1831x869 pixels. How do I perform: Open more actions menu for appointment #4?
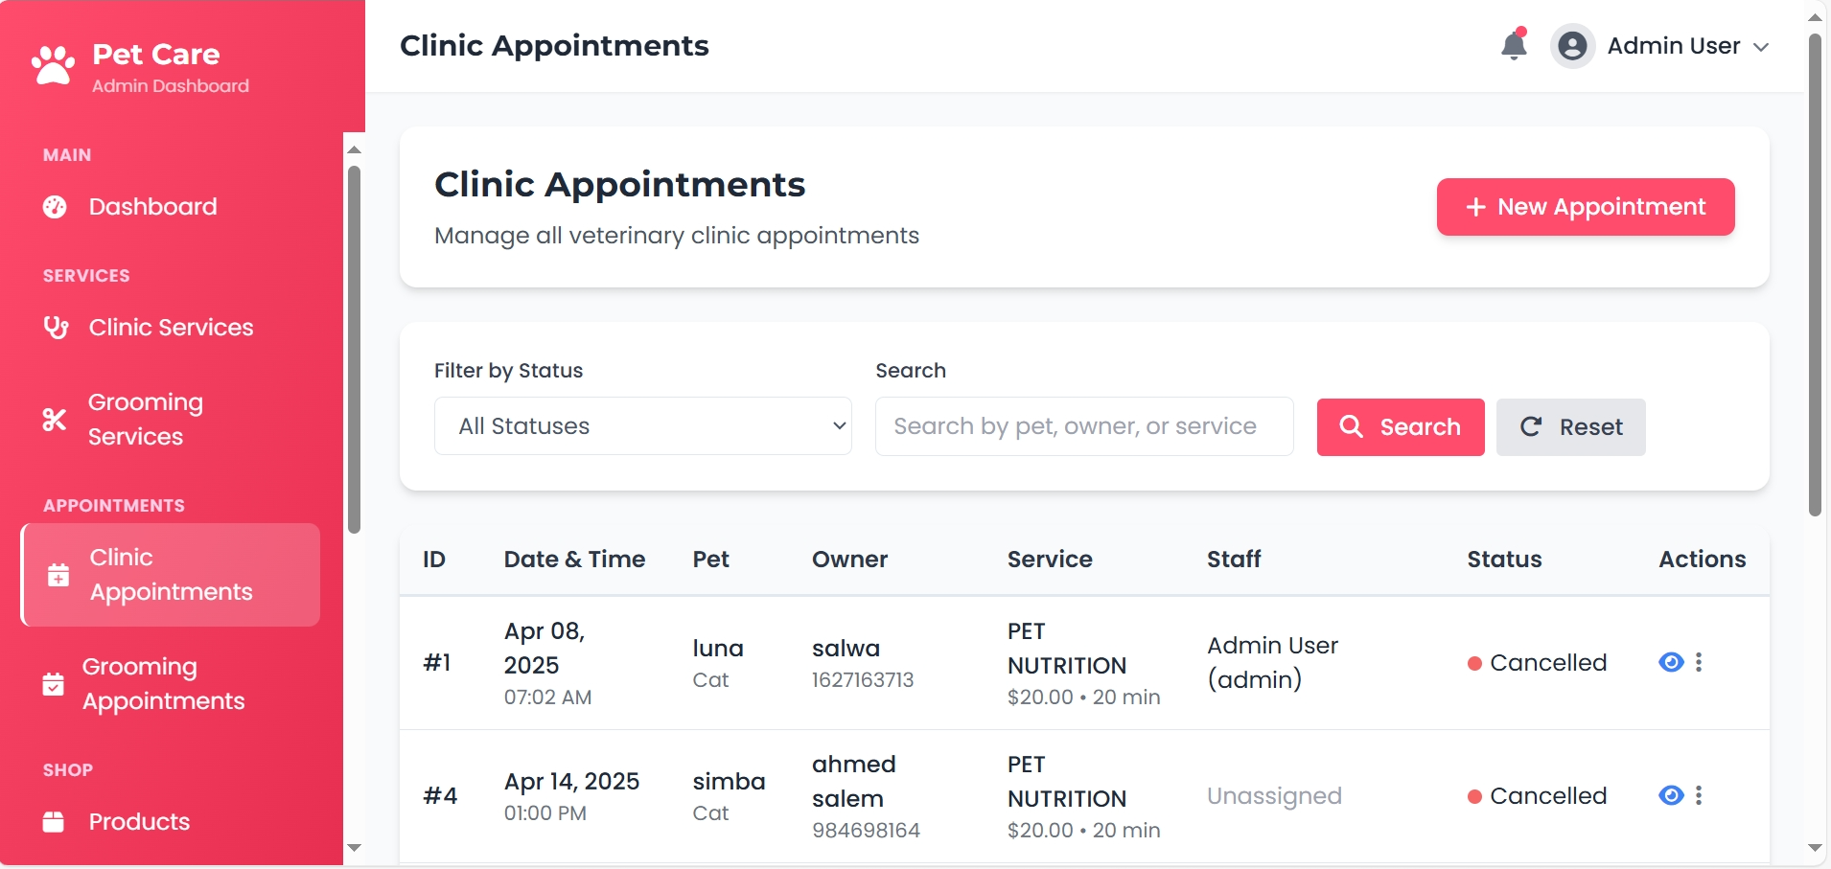click(1699, 795)
